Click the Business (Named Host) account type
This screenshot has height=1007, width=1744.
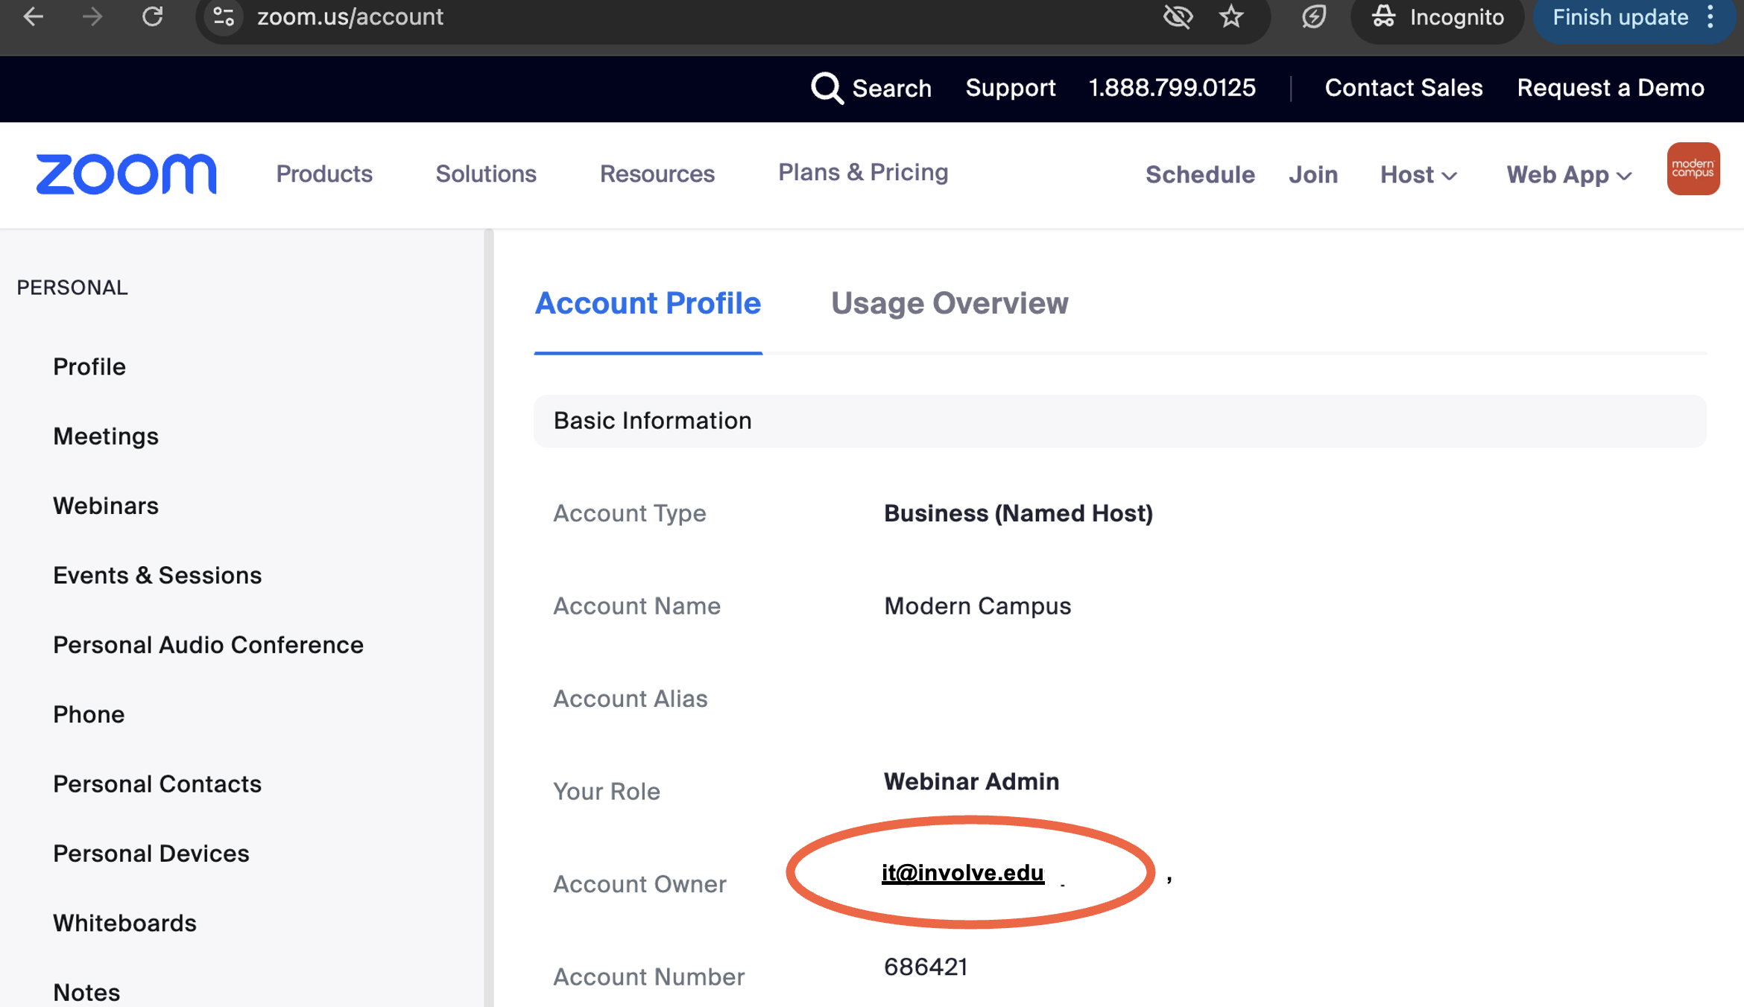tap(1018, 513)
